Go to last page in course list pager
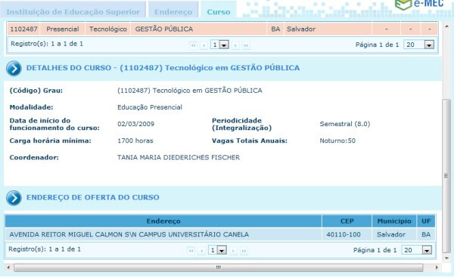This screenshot has height=278, width=454. coord(246,45)
